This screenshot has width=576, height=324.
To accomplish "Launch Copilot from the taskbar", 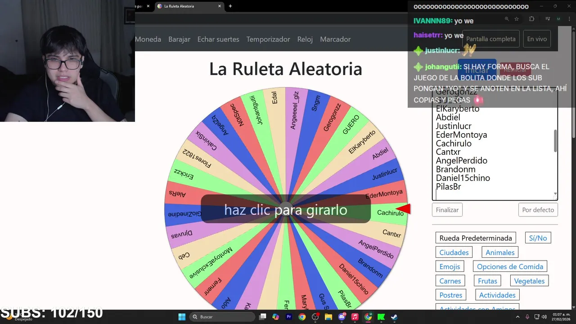I will pos(276,317).
